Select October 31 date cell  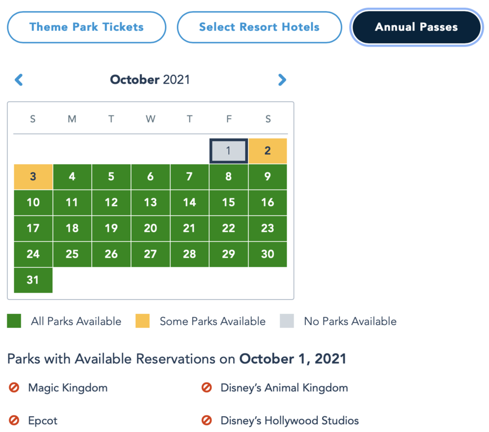pos(33,280)
